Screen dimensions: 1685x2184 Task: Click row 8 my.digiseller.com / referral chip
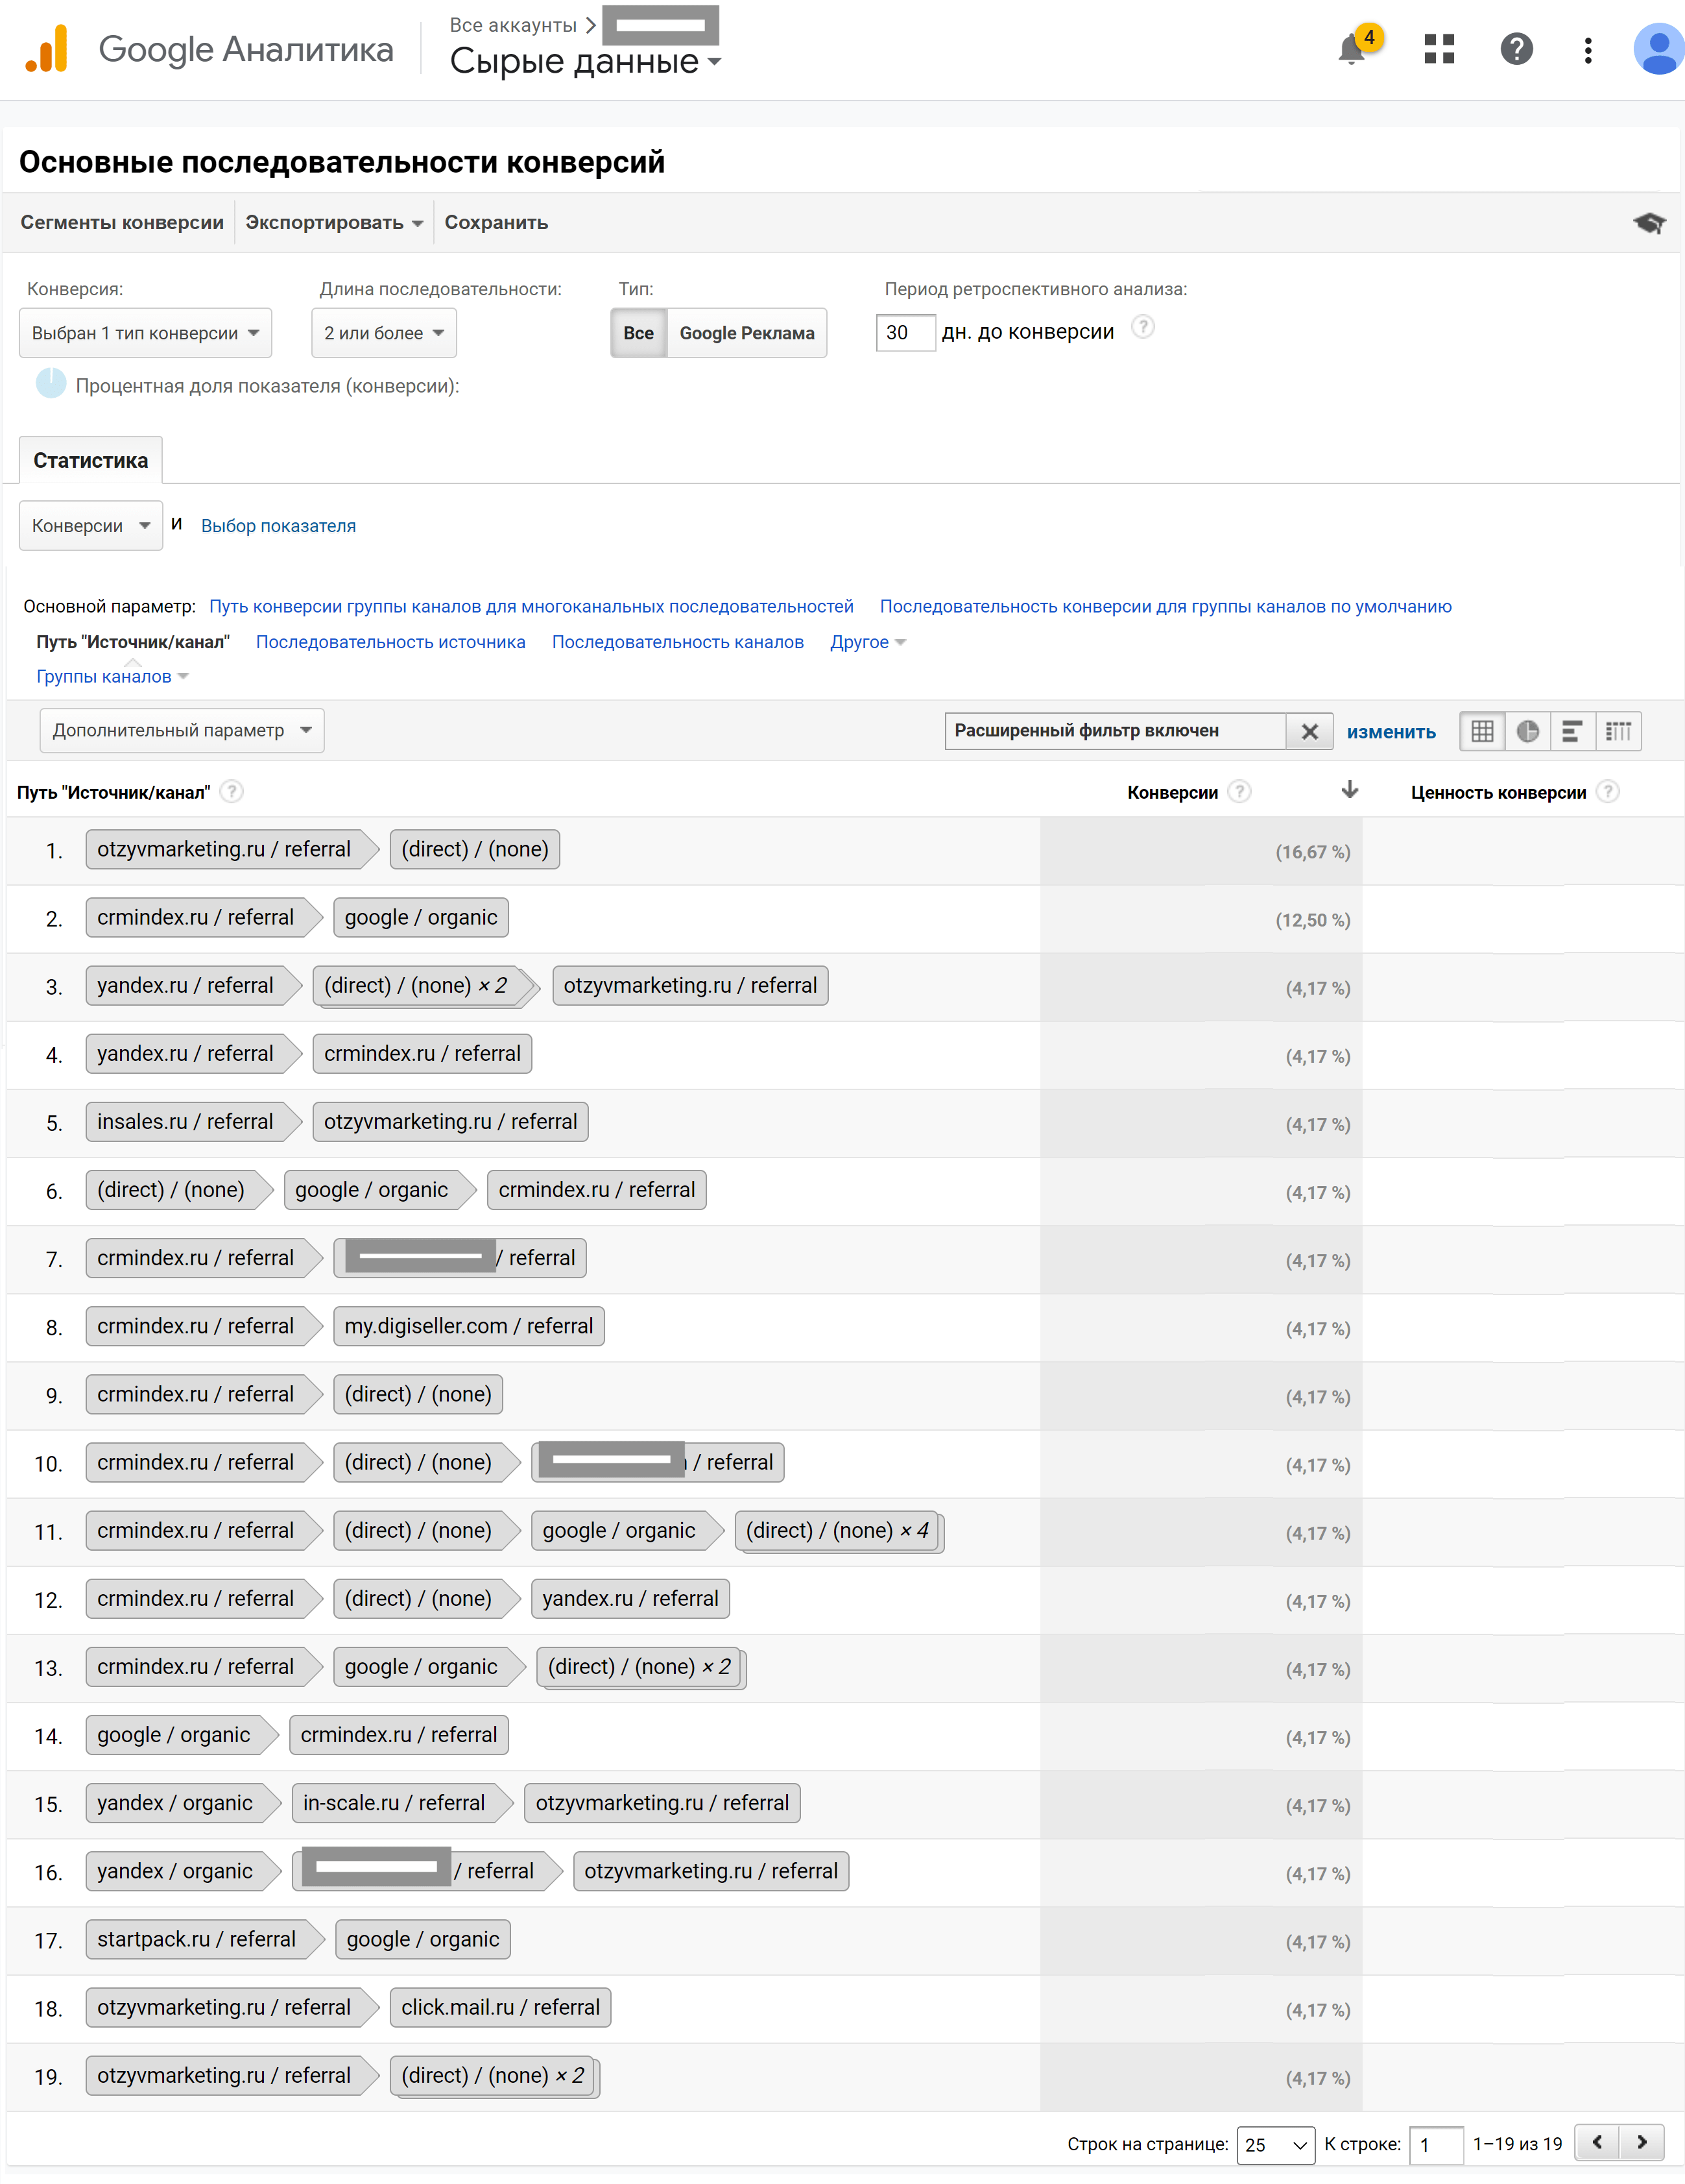pos(469,1326)
